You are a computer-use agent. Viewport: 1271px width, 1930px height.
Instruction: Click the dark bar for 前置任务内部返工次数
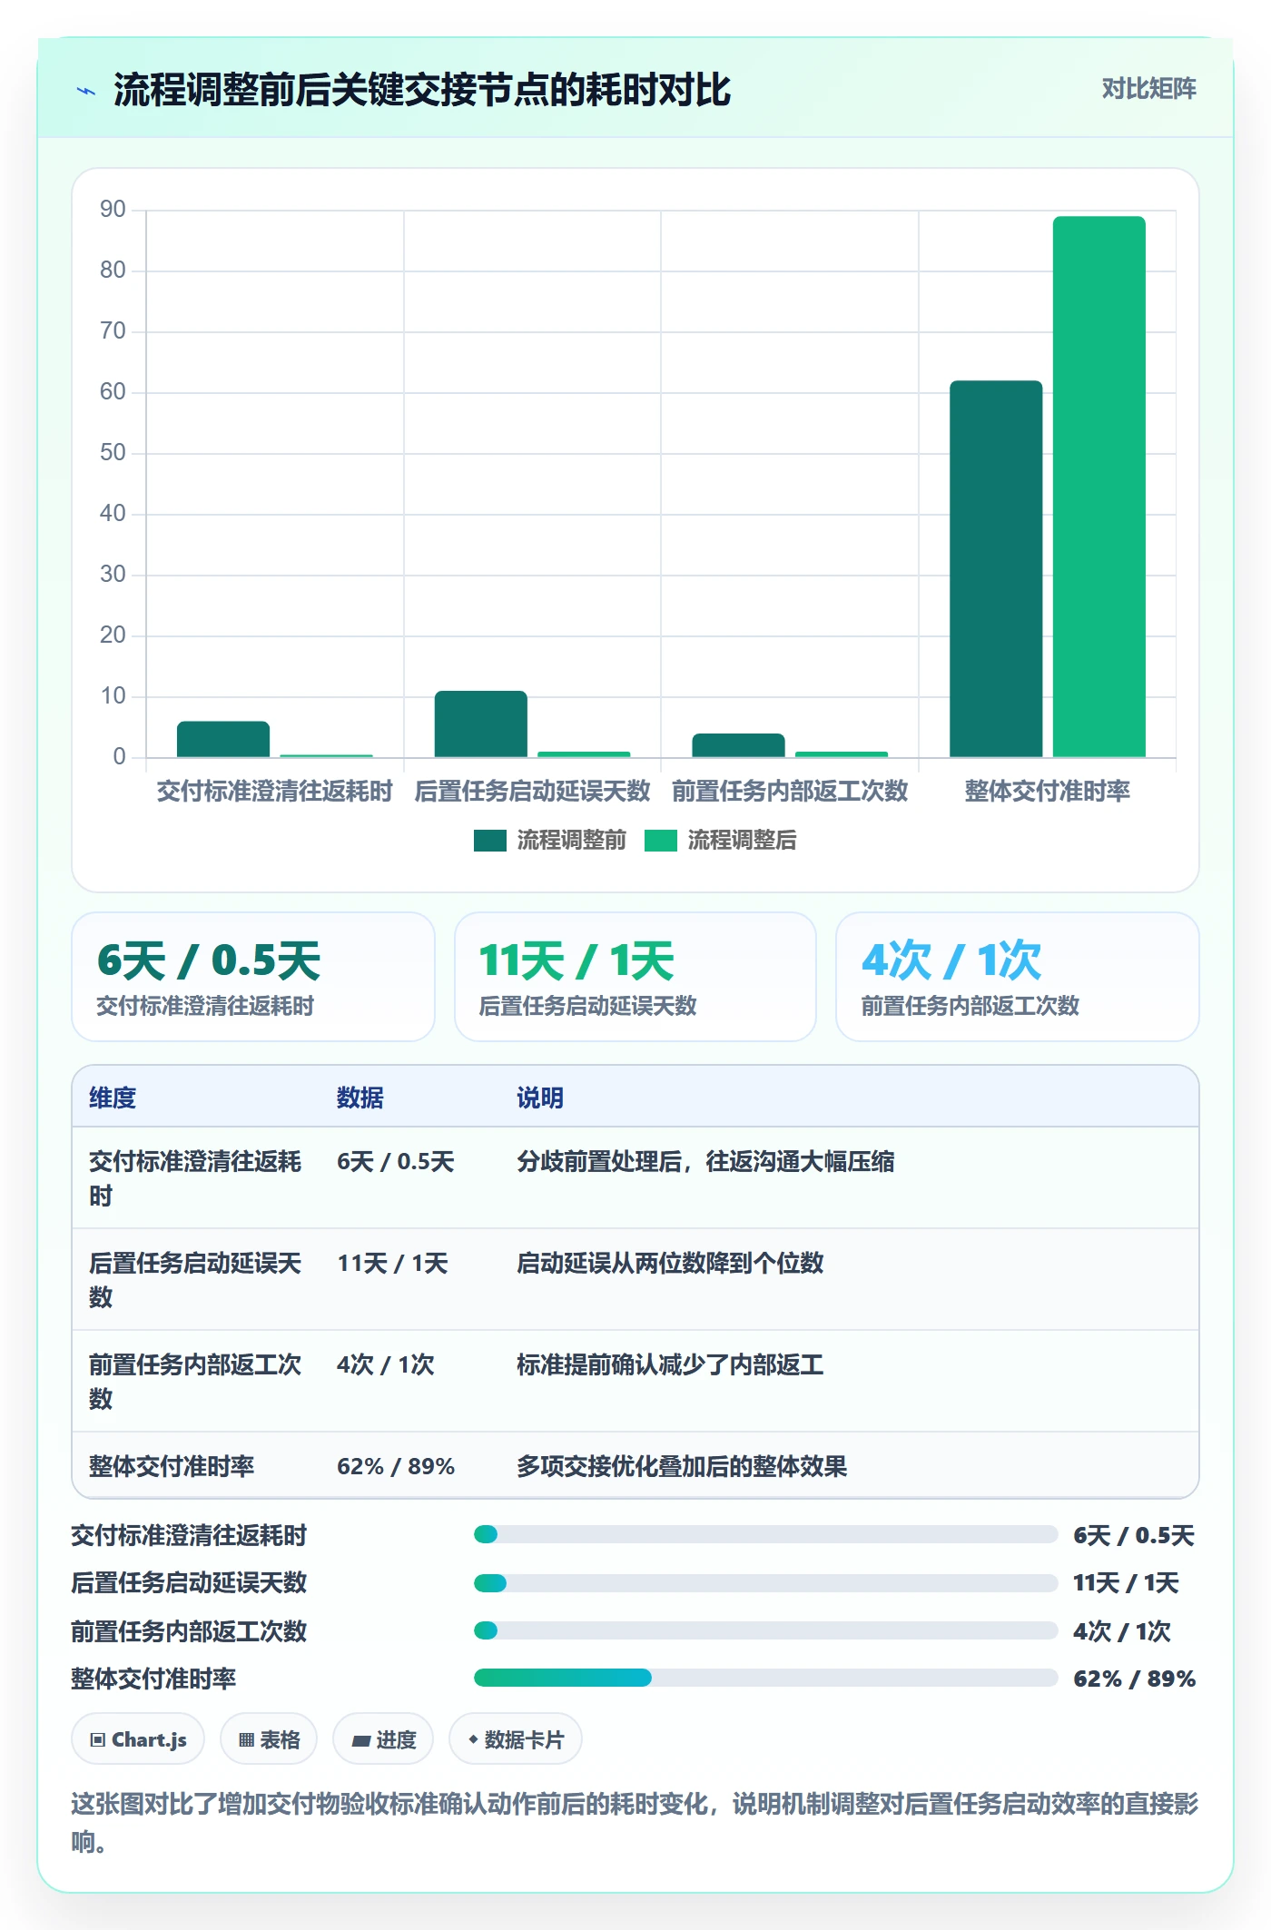[738, 745]
